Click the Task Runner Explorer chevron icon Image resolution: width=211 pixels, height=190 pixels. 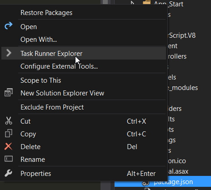(9, 53)
